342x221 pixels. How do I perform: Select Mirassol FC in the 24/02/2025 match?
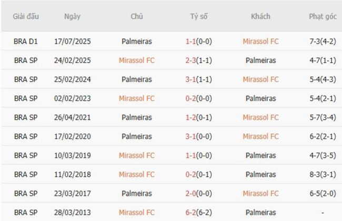click(x=136, y=60)
